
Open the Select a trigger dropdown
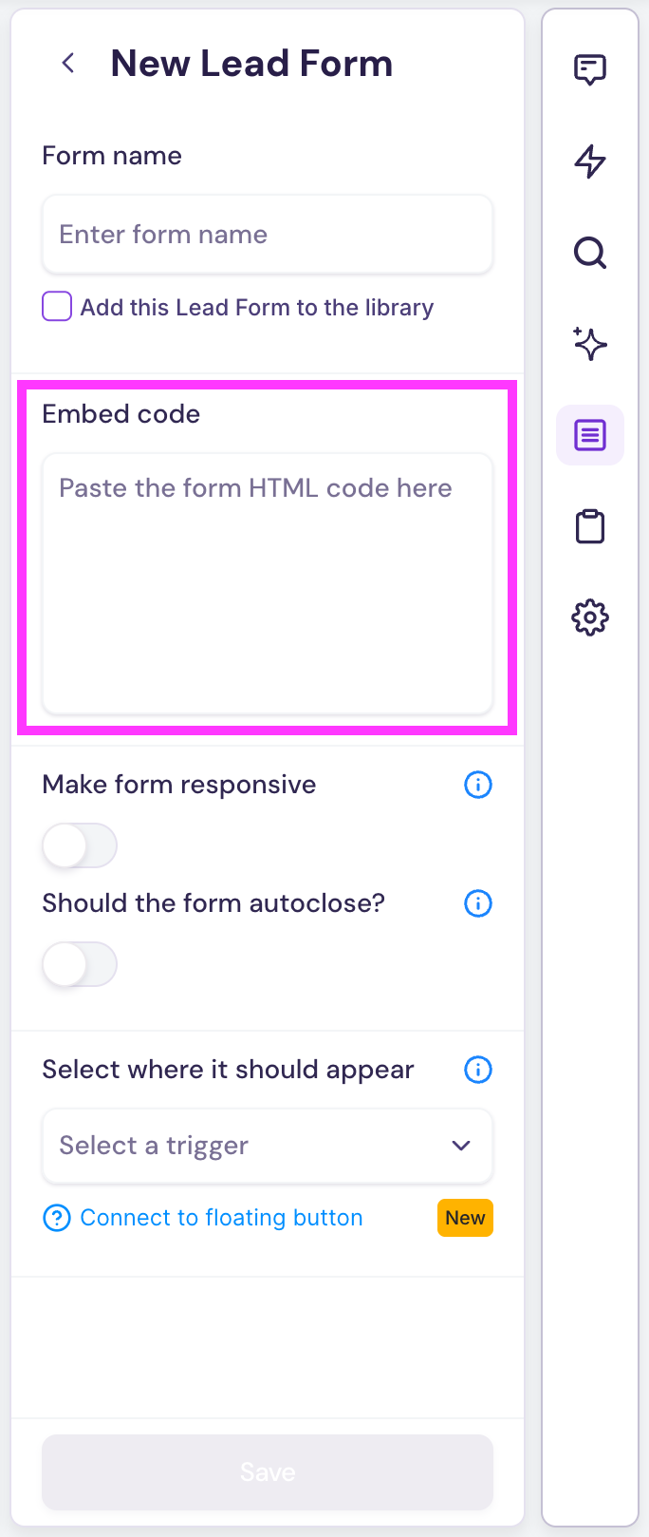[x=268, y=1146]
